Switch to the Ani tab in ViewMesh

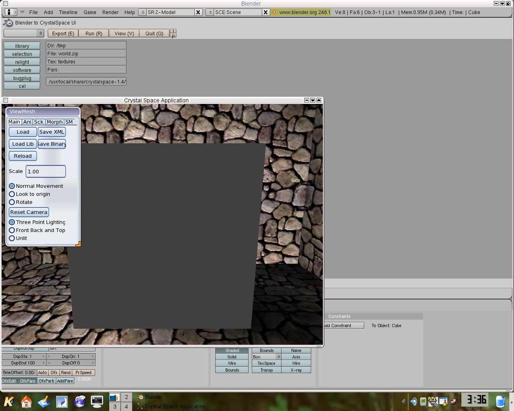(x=27, y=122)
